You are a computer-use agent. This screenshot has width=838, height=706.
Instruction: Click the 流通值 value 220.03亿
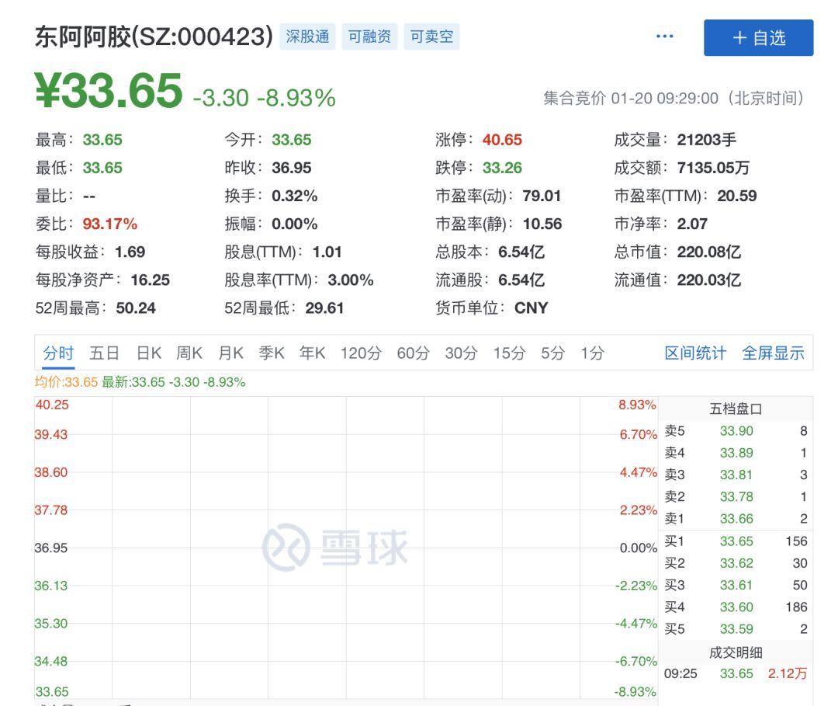pos(708,280)
